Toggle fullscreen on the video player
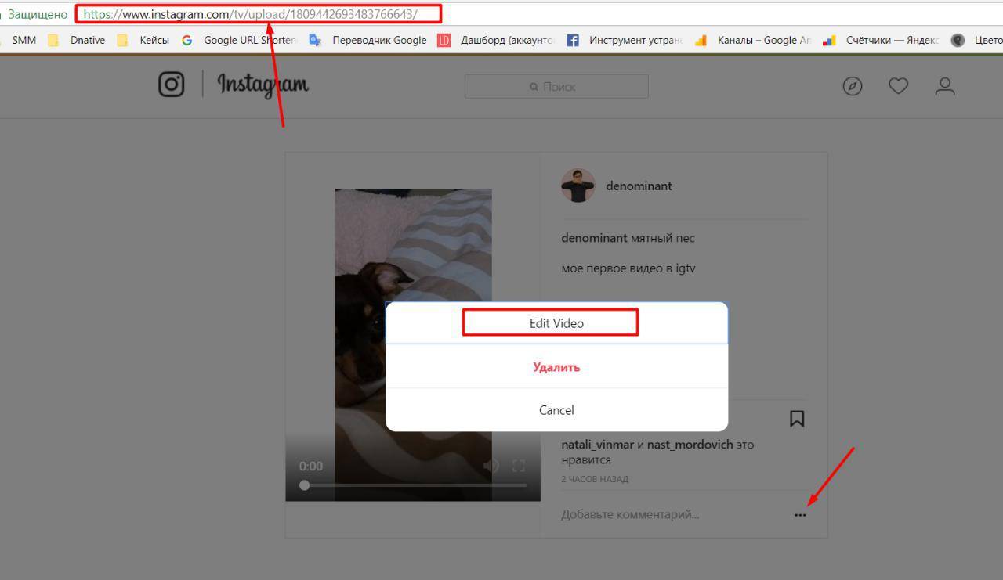 [x=519, y=467]
